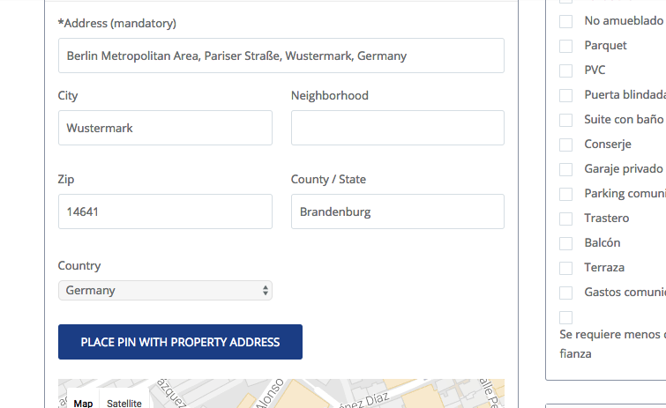Enable the PVC checkbox
This screenshot has height=408, width=666.
[565, 70]
